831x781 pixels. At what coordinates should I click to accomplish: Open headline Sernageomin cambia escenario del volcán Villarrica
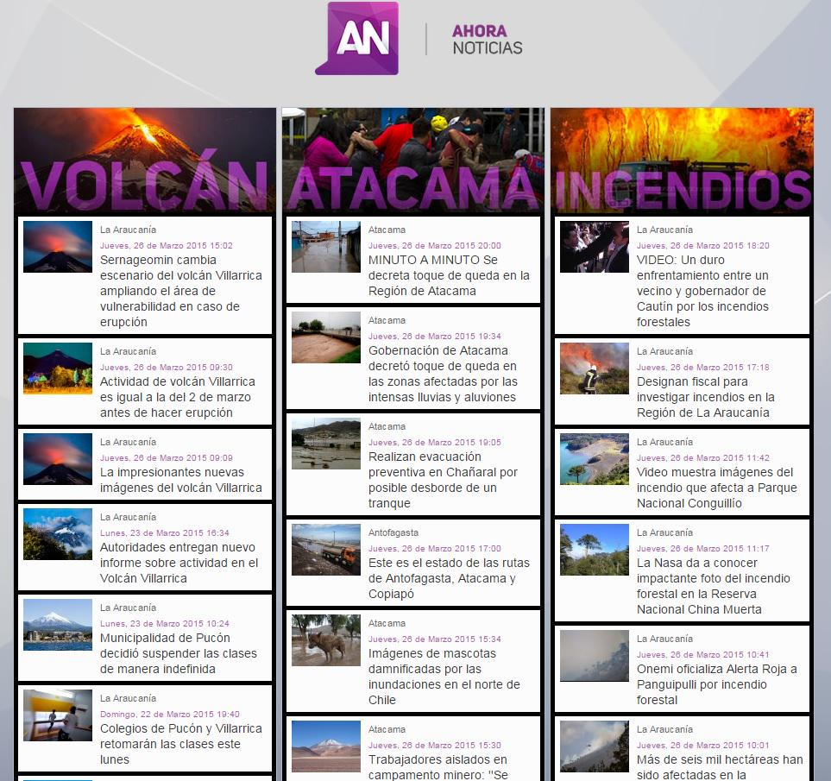pos(180,291)
